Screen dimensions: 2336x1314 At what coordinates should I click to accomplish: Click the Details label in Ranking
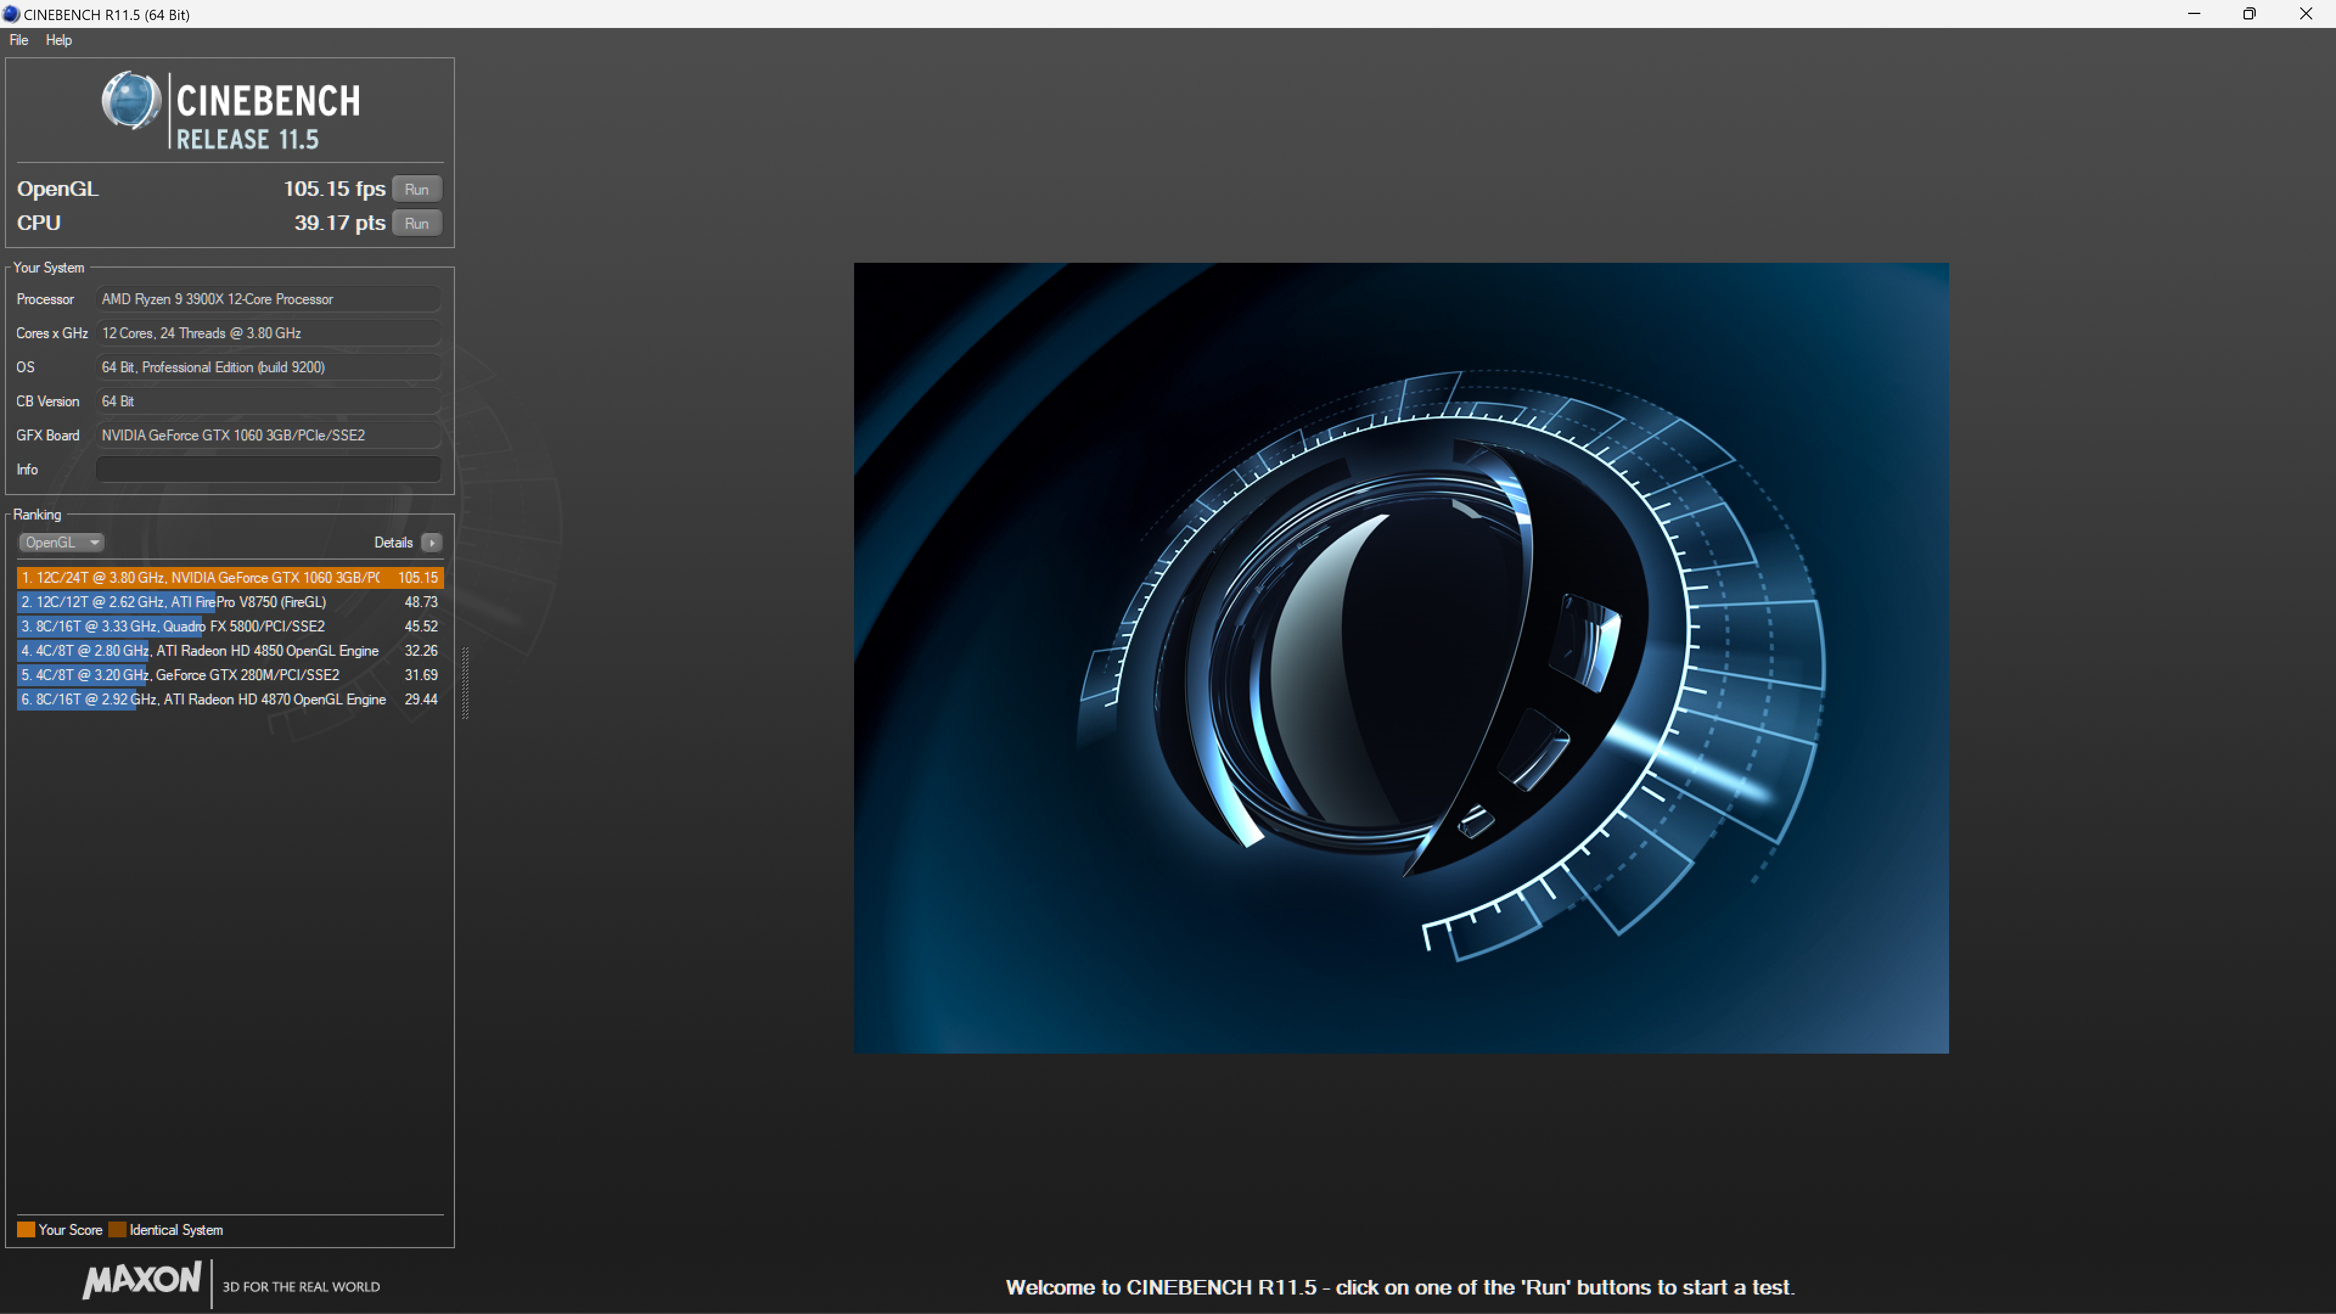pos(394,542)
